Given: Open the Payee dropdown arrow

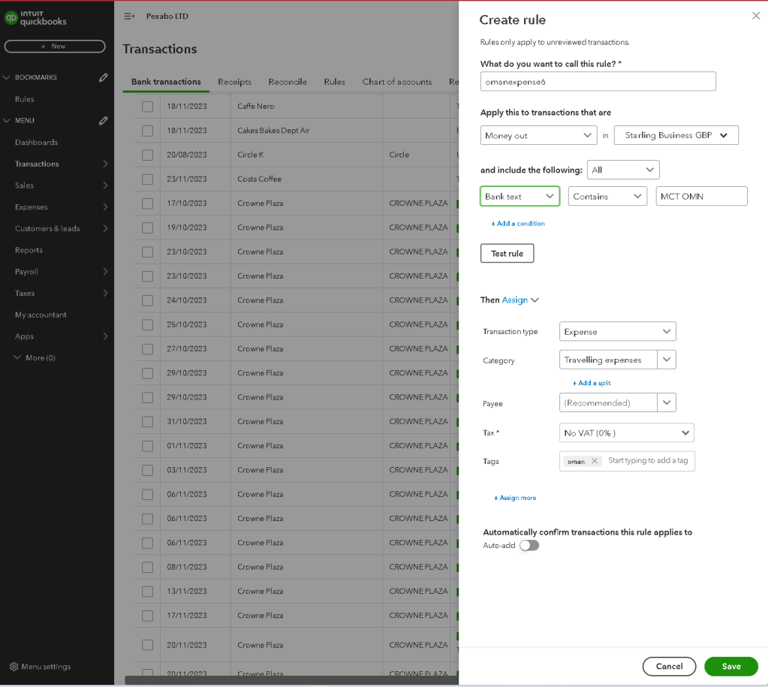Looking at the screenshot, I should [x=666, y=402].
